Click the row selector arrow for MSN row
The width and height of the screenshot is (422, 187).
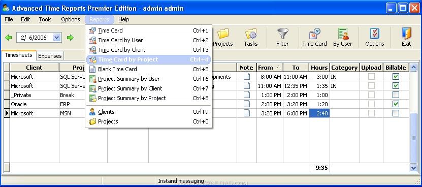tap(7, 113)
